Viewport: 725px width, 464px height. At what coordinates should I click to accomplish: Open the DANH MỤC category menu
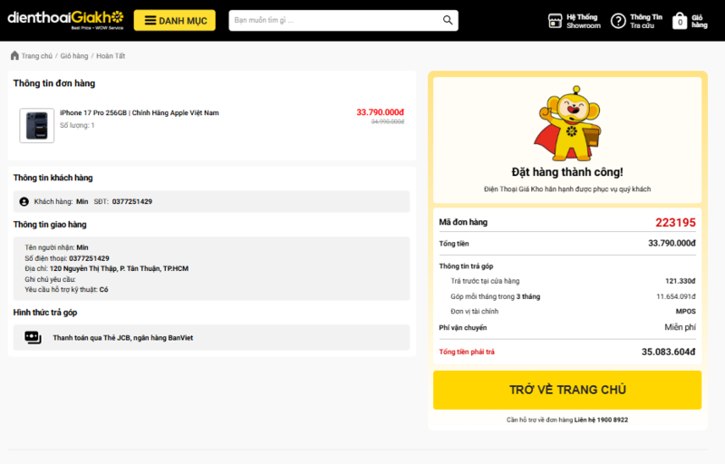pos(174,20)
